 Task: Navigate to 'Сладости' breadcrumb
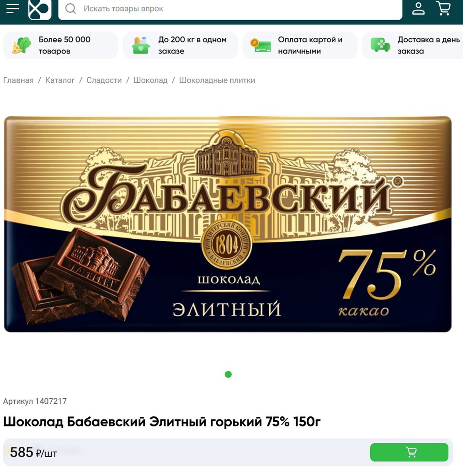(x=104, y=80)
